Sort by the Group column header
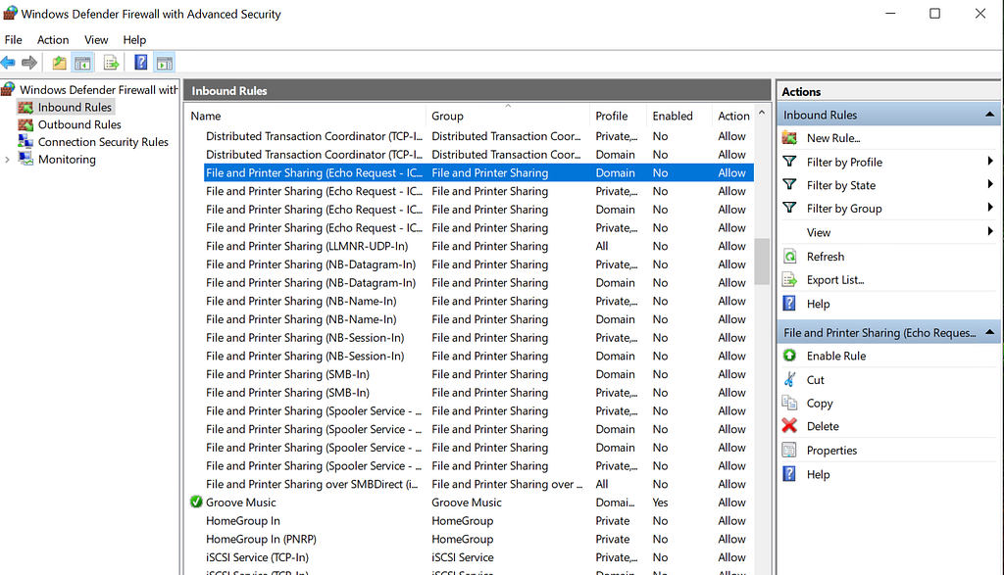This screenshot has width=1004, height=575. click(x=508, y=116)
